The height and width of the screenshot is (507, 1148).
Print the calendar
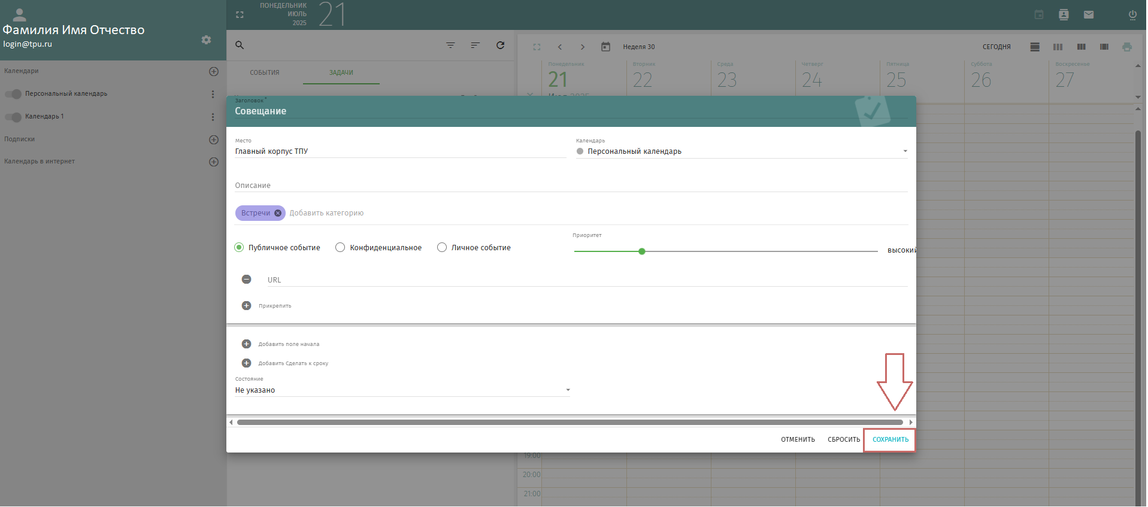point(1127,47)
